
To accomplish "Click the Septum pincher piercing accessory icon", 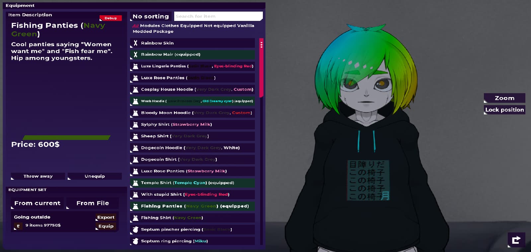I will click(x=135, y=229).
